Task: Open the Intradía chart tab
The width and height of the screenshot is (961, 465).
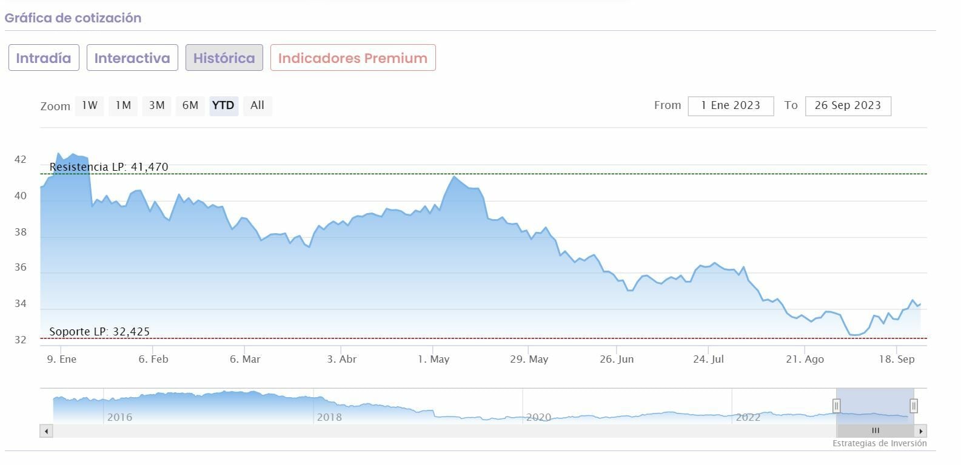Action: [44, 58]
